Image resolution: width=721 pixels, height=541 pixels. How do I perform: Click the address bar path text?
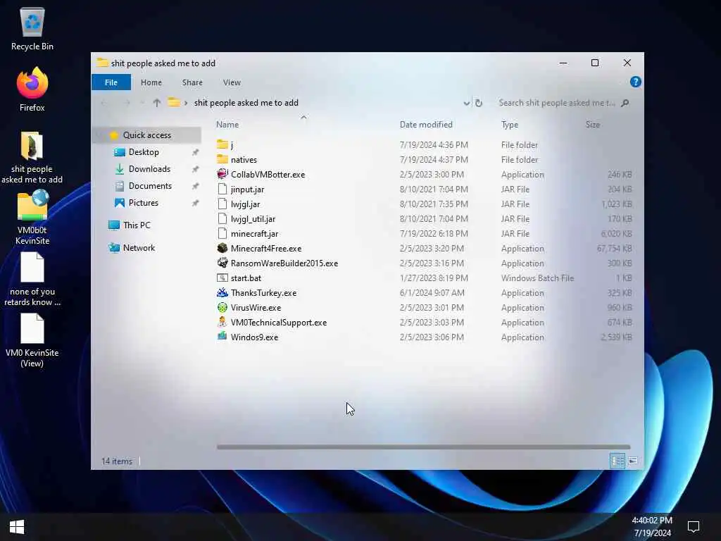tap(246, 103)
